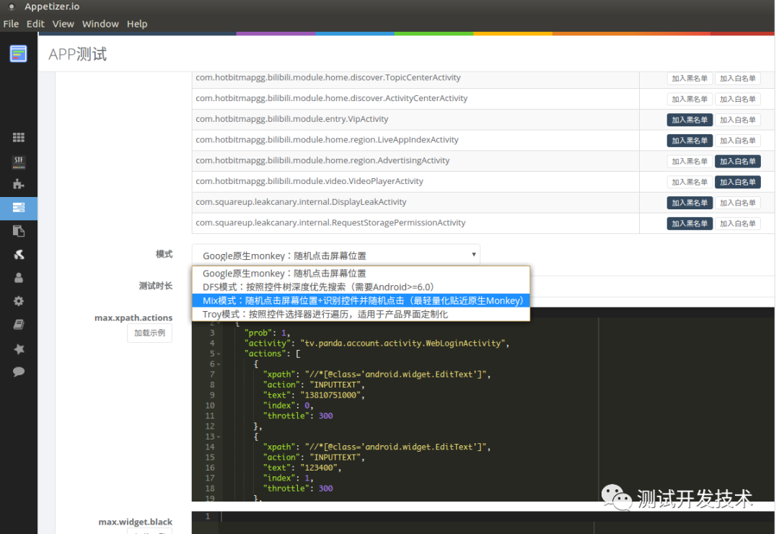Image resolution: width=779 pixels, height=534 pixels.
Task: Choose Troy模式 option in dropdown list
Action: 361,314
